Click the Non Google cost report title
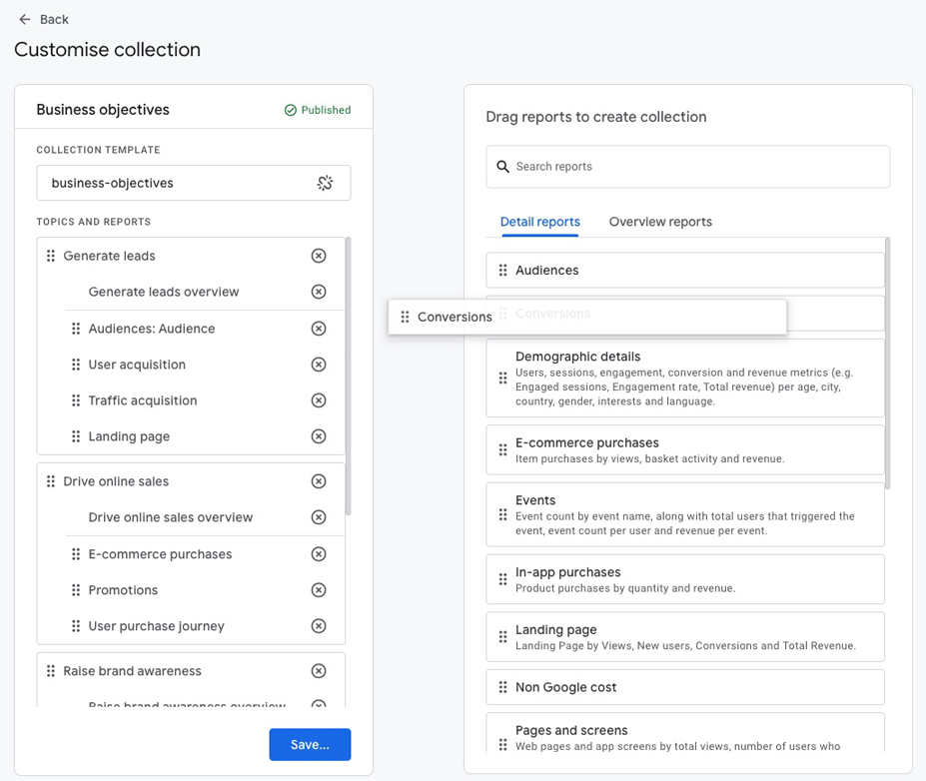The image size is (926, 781). point(565,687)
